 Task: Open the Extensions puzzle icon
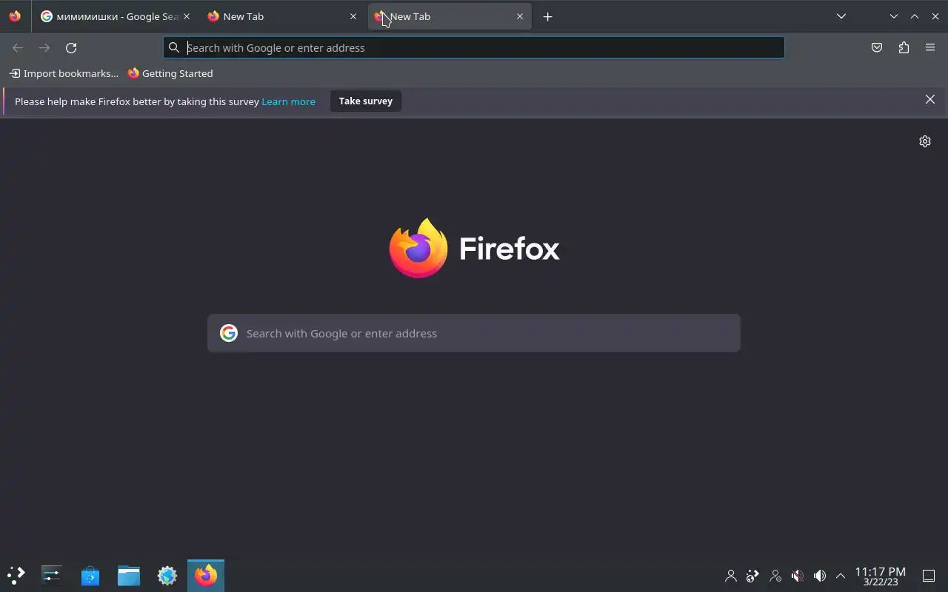tap(904, 47)
